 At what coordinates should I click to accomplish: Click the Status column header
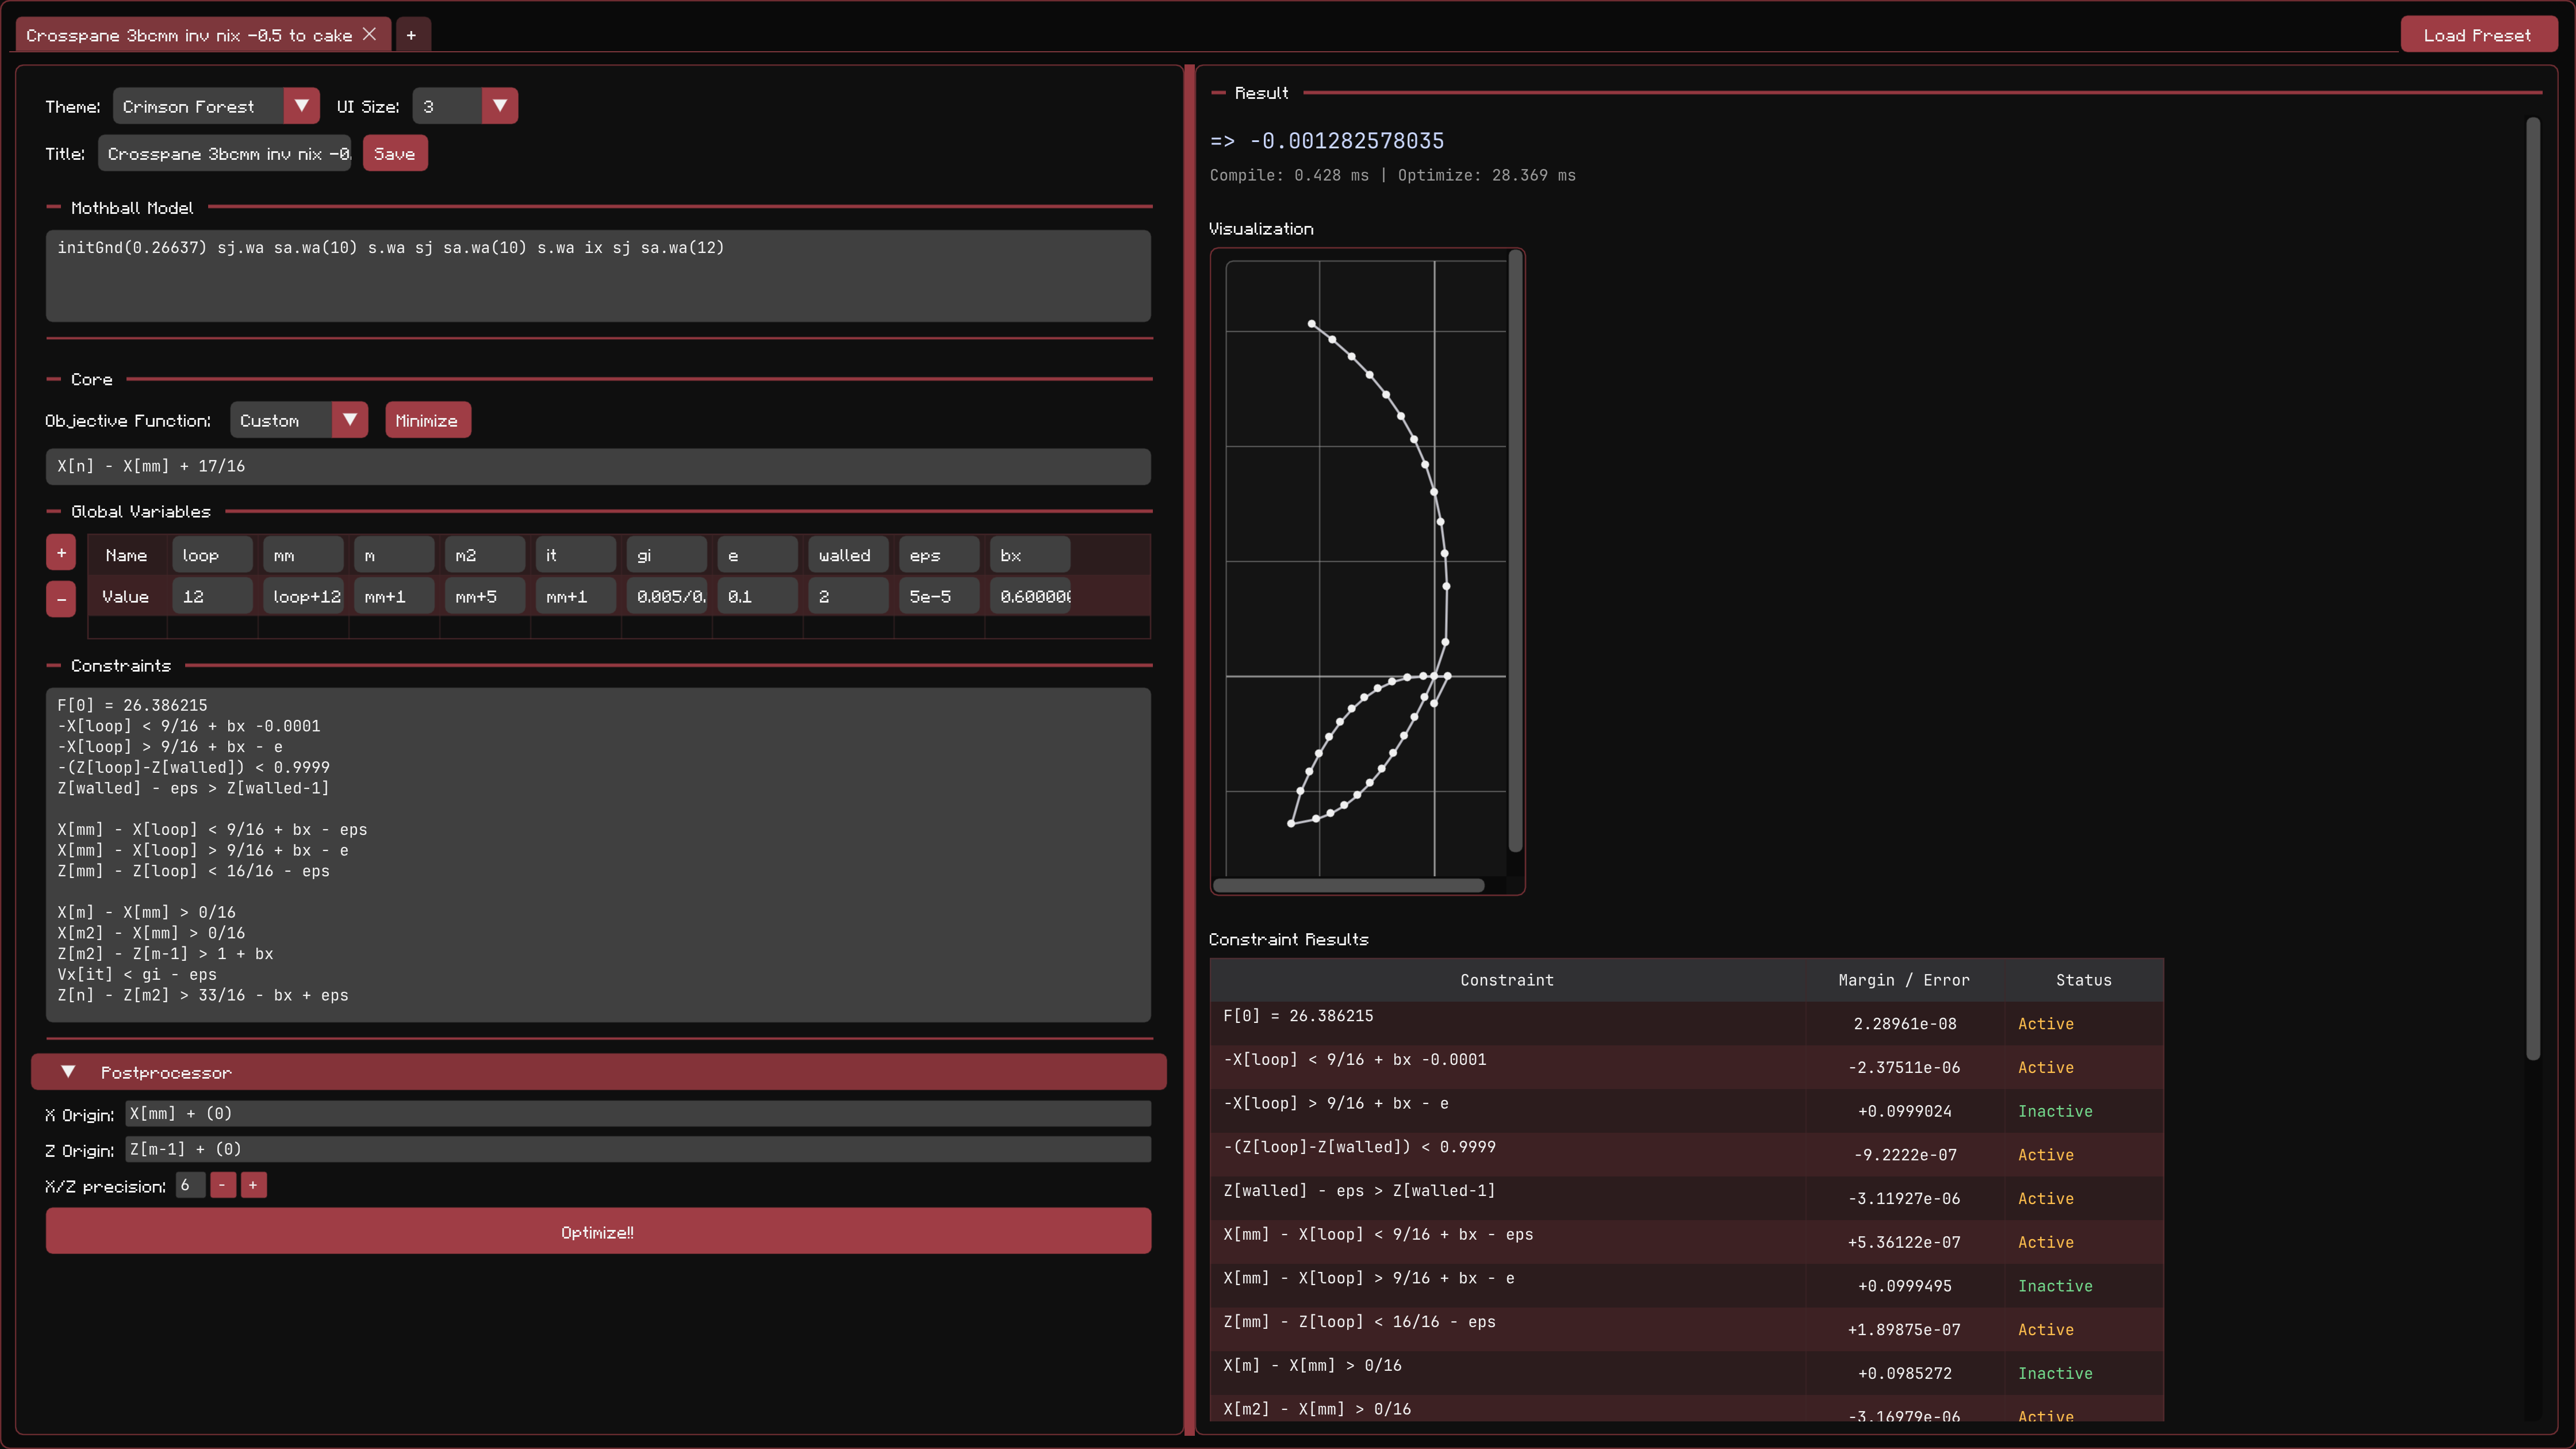coord(2084,980)
